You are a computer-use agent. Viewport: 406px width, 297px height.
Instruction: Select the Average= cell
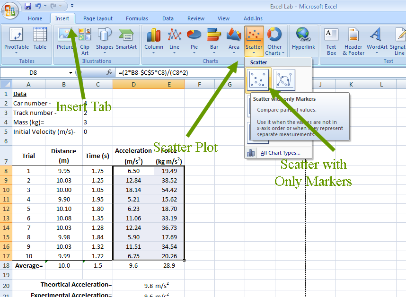tap(28, 266)
